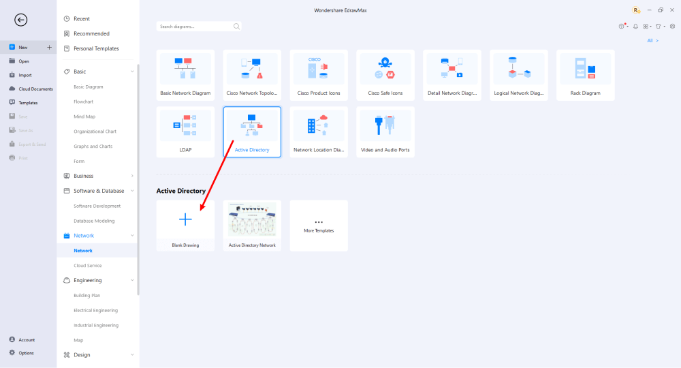Choose Cisco Safe Icons type
This screenshot has width=681, height=368.
[385, 75]
